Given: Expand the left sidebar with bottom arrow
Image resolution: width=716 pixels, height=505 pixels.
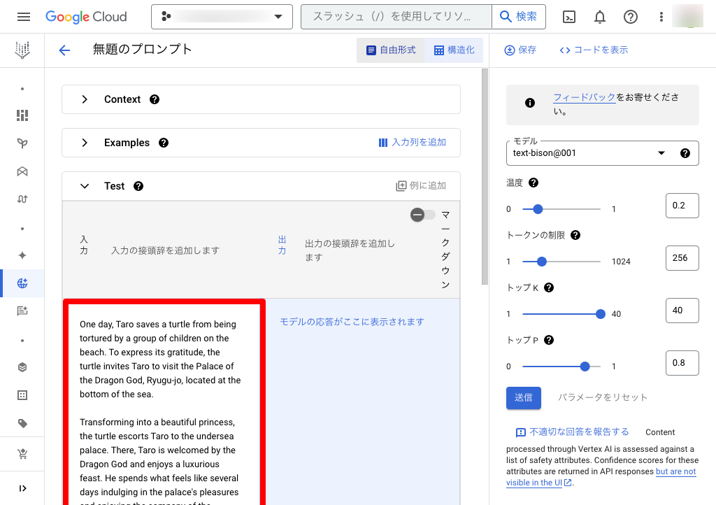Looking at the screenshot, I should pos(22,488).
